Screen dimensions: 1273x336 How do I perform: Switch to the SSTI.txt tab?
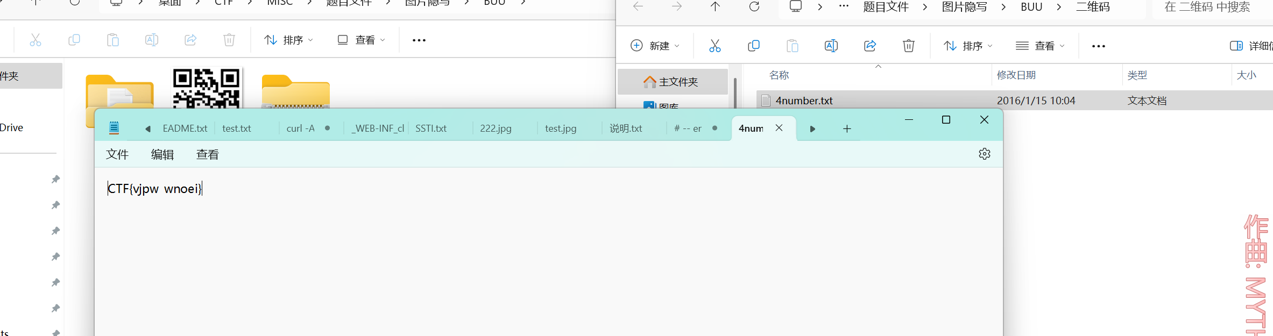tap(431, 128)
